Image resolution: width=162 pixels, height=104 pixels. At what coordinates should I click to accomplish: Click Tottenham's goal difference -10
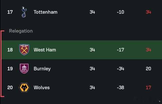(x=120, y=12)
